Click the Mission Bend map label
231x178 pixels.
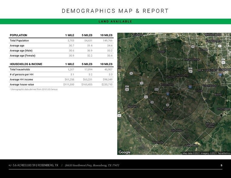[x=213, y=35]
